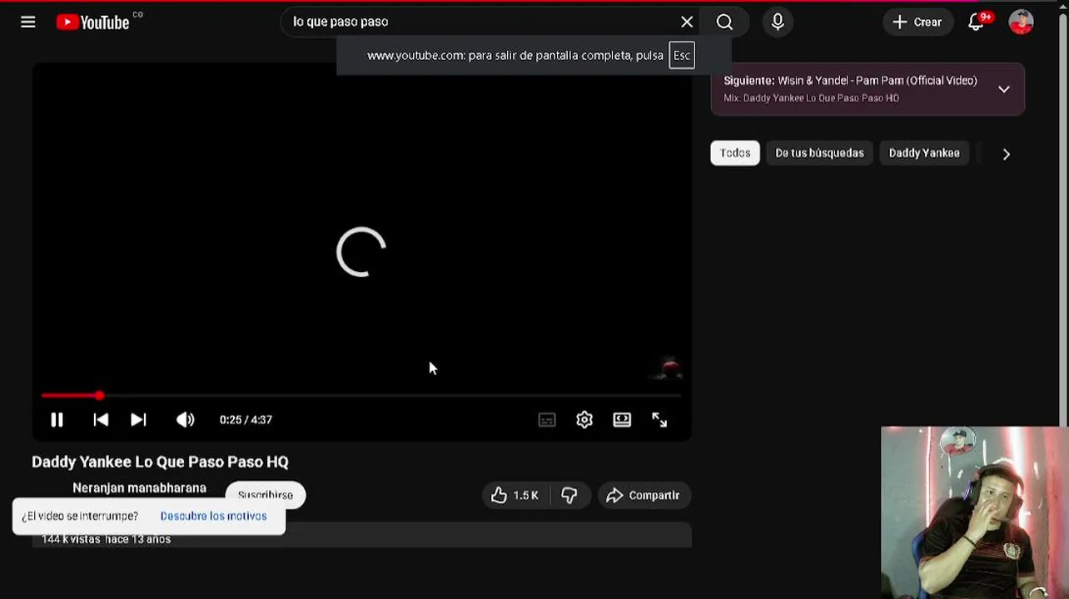
Task: Start voice search with microphone
Action: [x=778, y=22]
